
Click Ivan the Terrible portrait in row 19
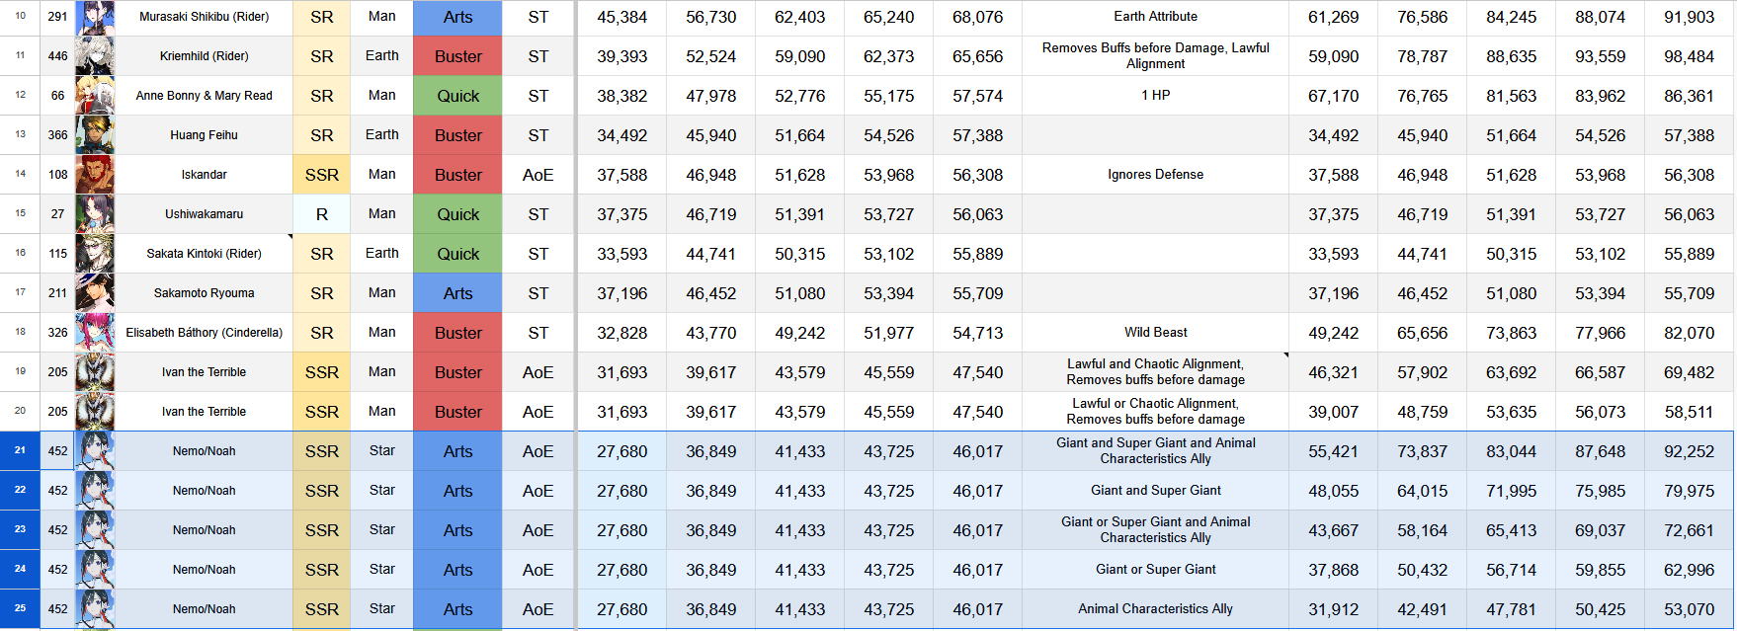click(x=95, y=372)
